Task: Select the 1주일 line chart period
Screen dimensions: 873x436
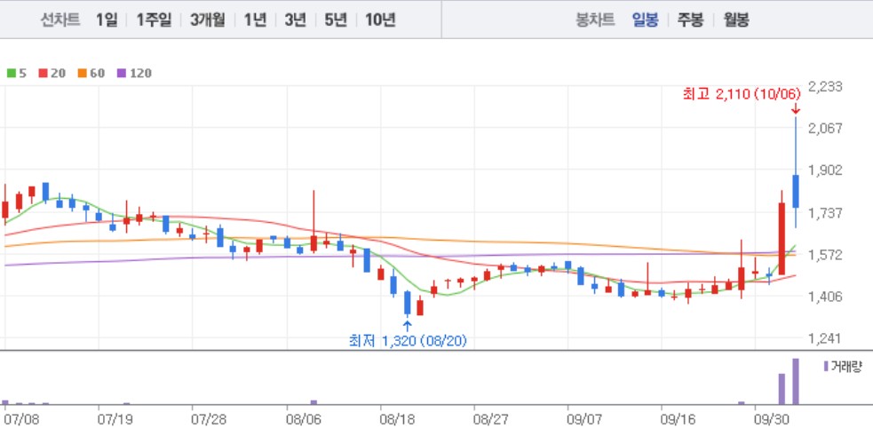Action: coord(154,20)
